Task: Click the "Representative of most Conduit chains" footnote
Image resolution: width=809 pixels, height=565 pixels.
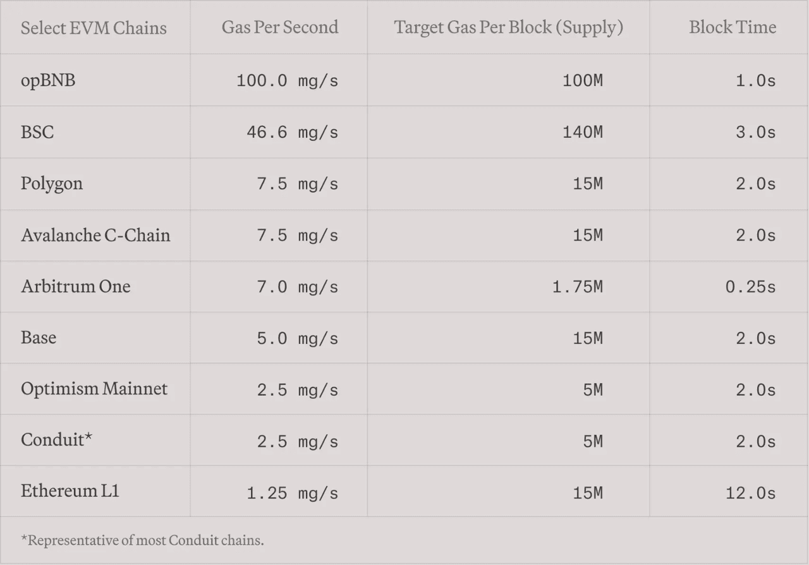Action: pos(142,540)
